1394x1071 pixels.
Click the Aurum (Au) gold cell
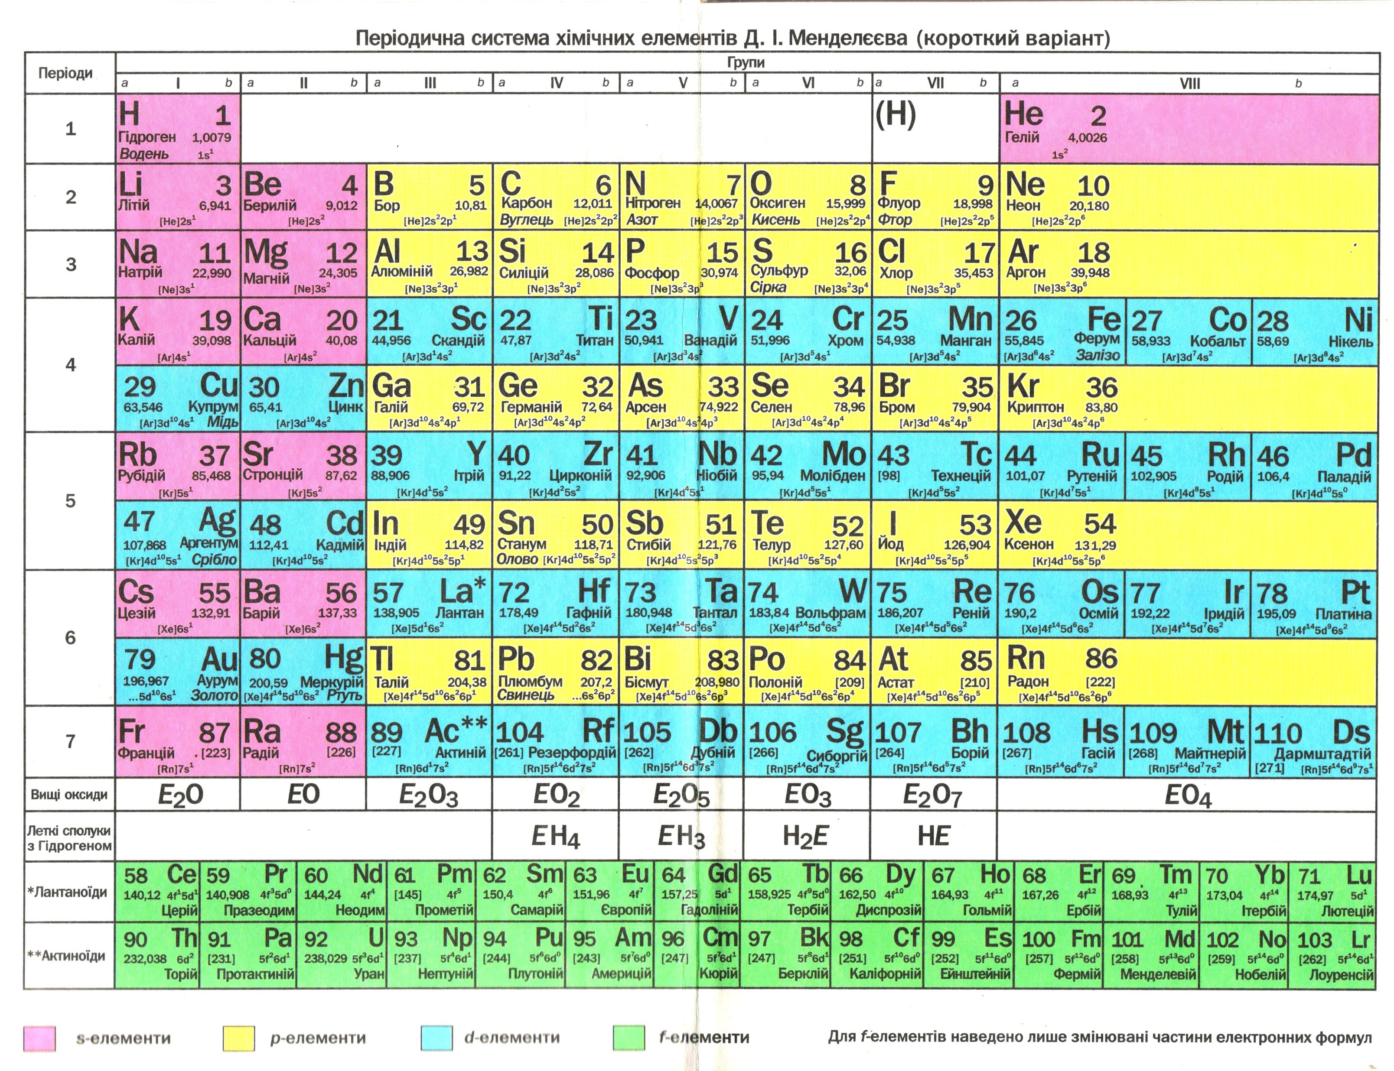[178, 672]
